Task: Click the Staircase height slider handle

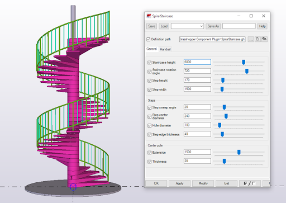Action: [244, 62]
